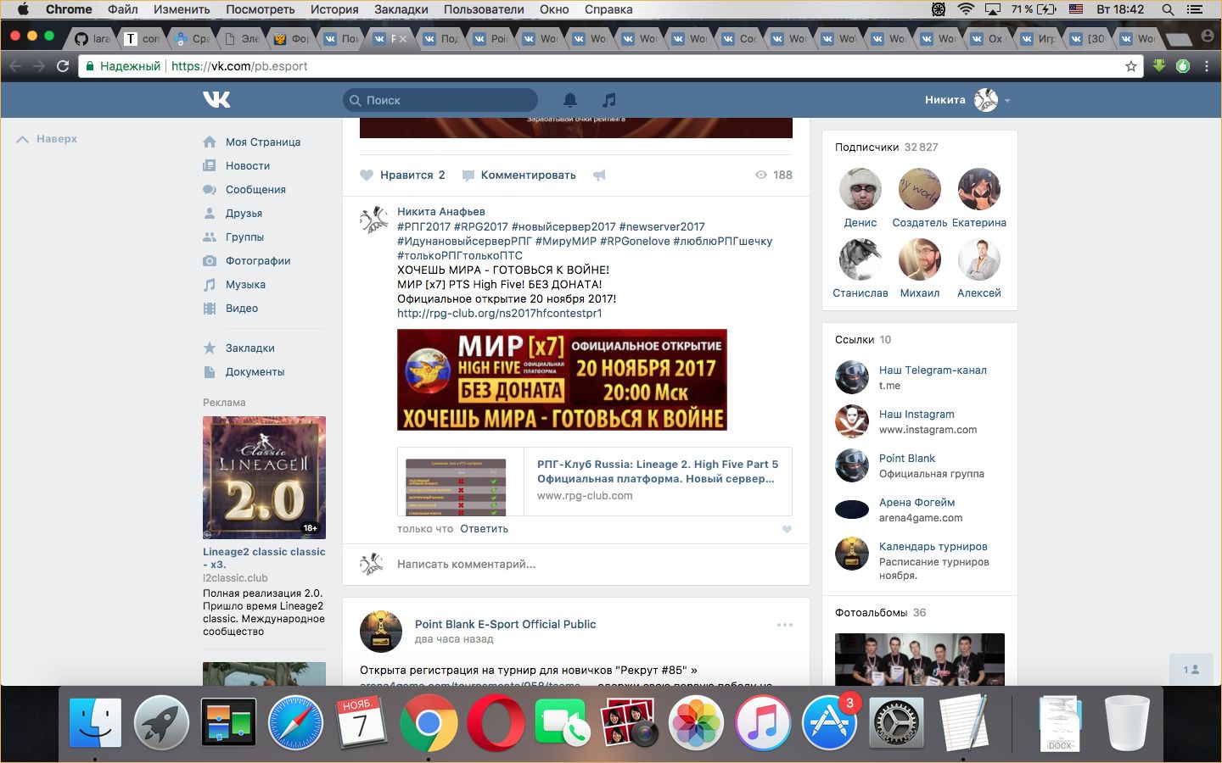1222x763 pixels.
Task: Click the Друзья person icon
Action: tap(210, 214)
